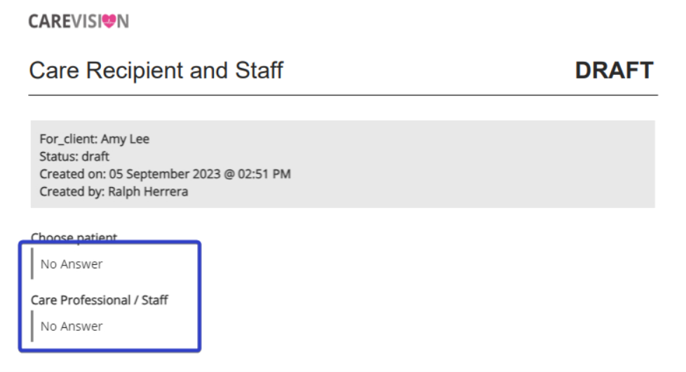Image resolution: width=686 pixels, height=372 pixels.
Task: Click the DRAFT status label
Action: tap(614, 70)
